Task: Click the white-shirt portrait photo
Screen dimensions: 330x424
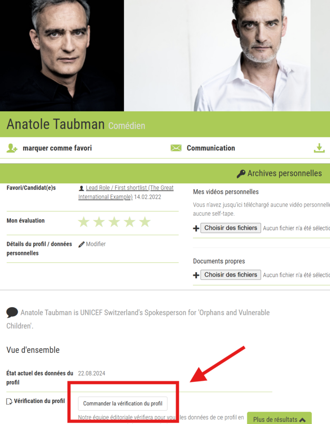Action: pyautogui.click(x=217, y=55)
